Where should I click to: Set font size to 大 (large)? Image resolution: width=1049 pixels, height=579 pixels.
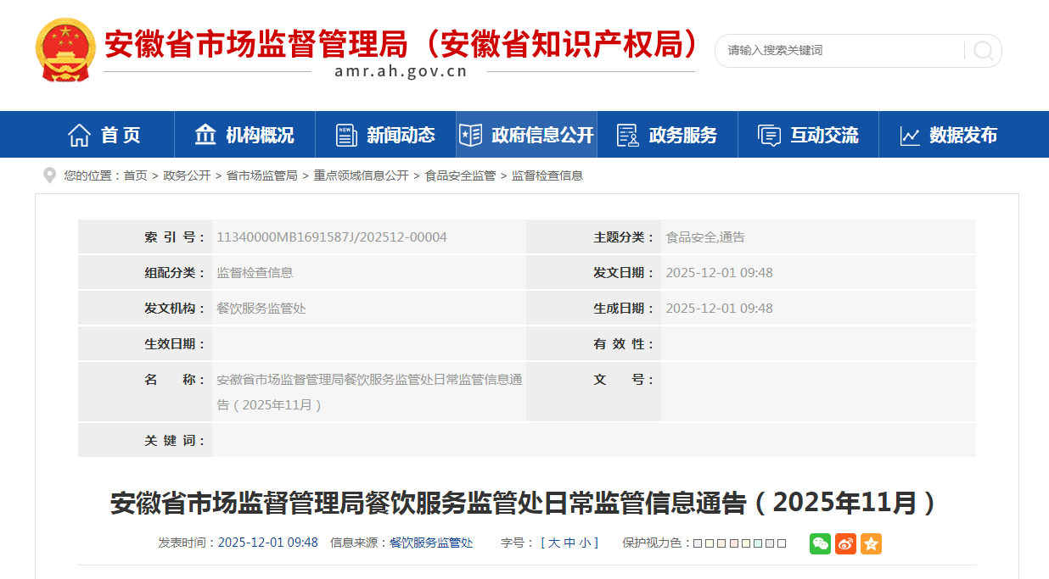(554, 543)
